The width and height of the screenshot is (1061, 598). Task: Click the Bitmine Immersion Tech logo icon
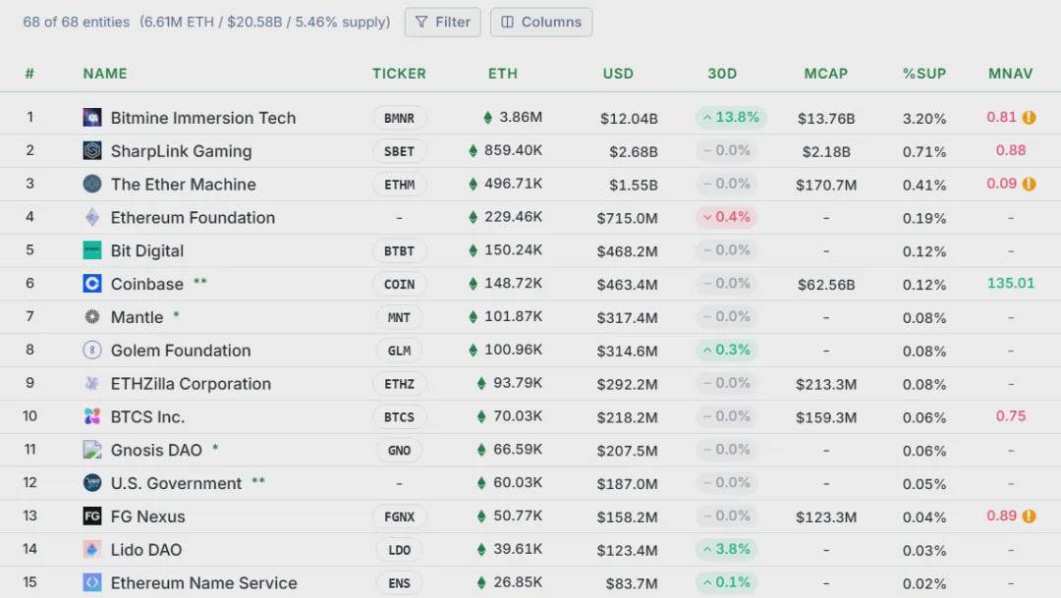point(92,118)
